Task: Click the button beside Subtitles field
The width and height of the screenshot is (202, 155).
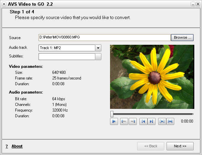Action: coord(98,56)
